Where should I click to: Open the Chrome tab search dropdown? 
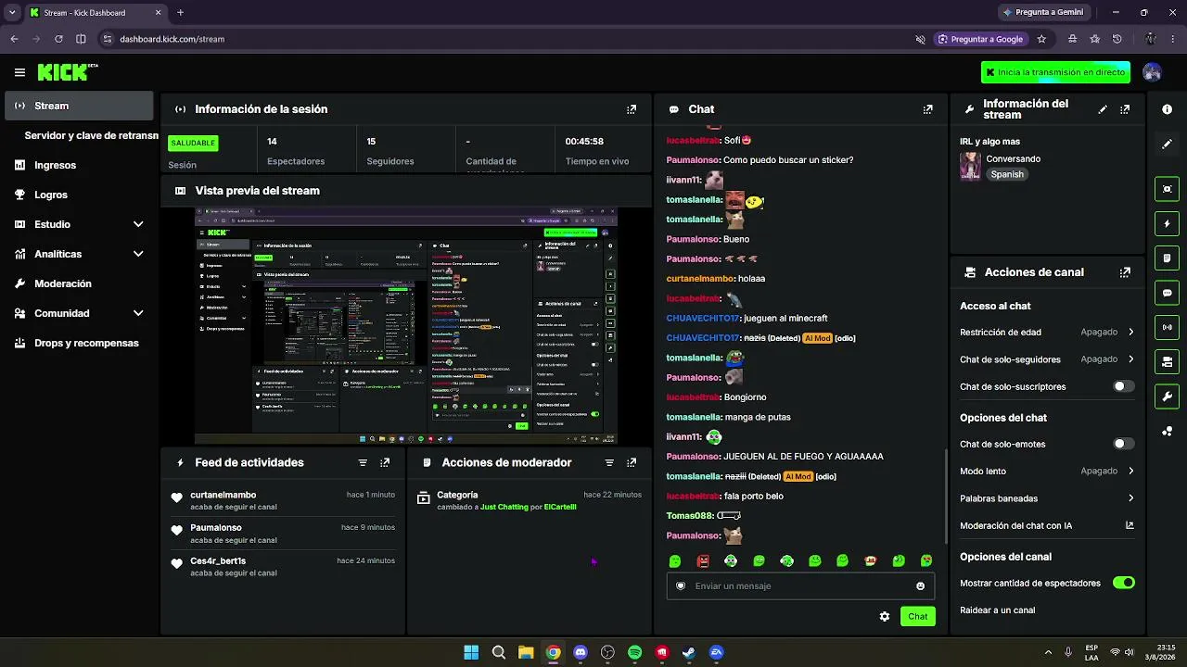tap(12, 12)
